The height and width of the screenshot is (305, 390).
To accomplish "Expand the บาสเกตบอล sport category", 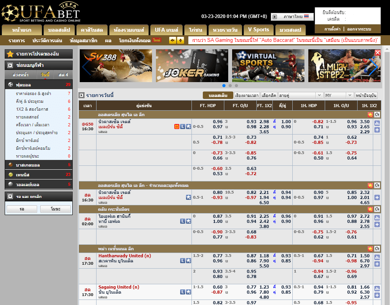I will click(39, 165).
